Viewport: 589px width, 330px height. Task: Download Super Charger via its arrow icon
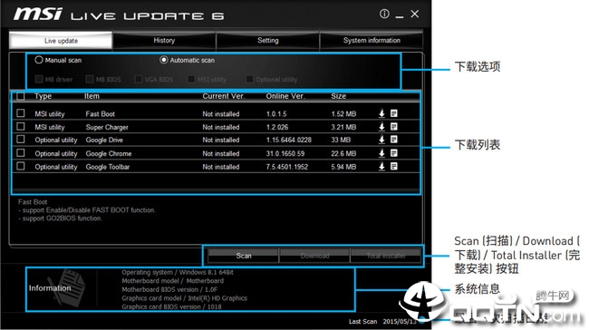[381, 127]
